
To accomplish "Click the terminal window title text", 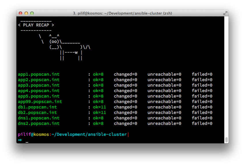I will (122, 14).
